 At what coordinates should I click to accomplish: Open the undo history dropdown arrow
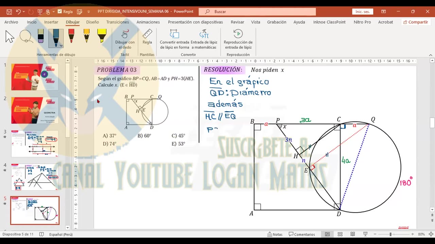[x=24, y=12]
